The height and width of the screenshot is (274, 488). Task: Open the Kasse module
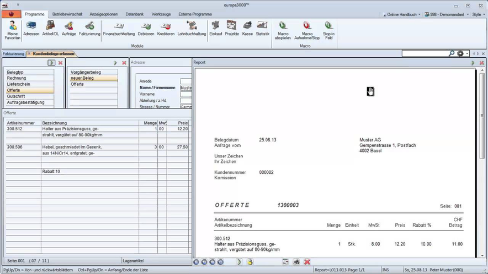tap(247, 29)
